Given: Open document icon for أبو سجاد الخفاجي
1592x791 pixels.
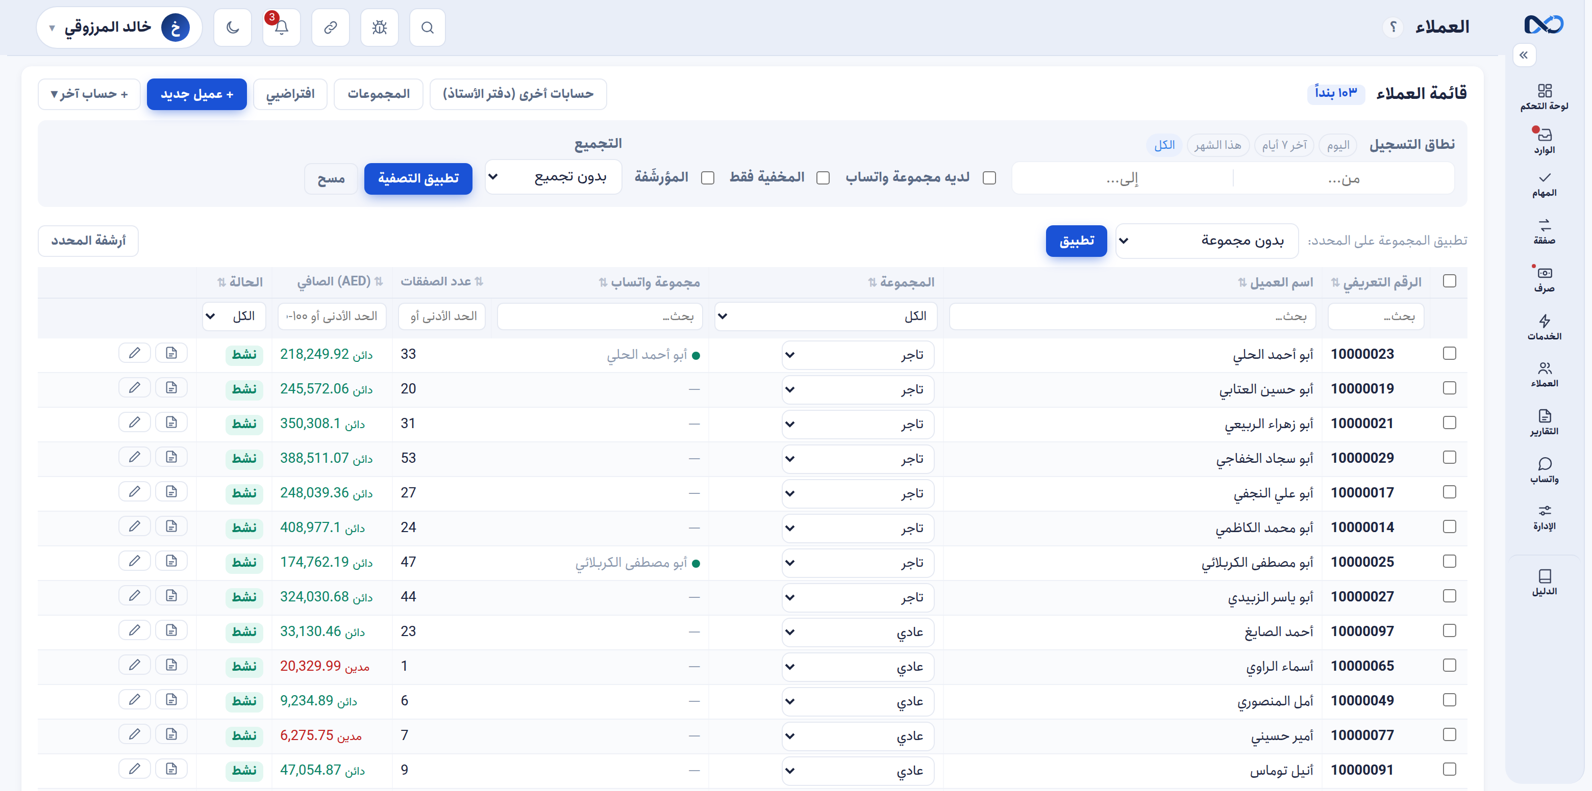Looking at the screenshot, I should point(171,456).
